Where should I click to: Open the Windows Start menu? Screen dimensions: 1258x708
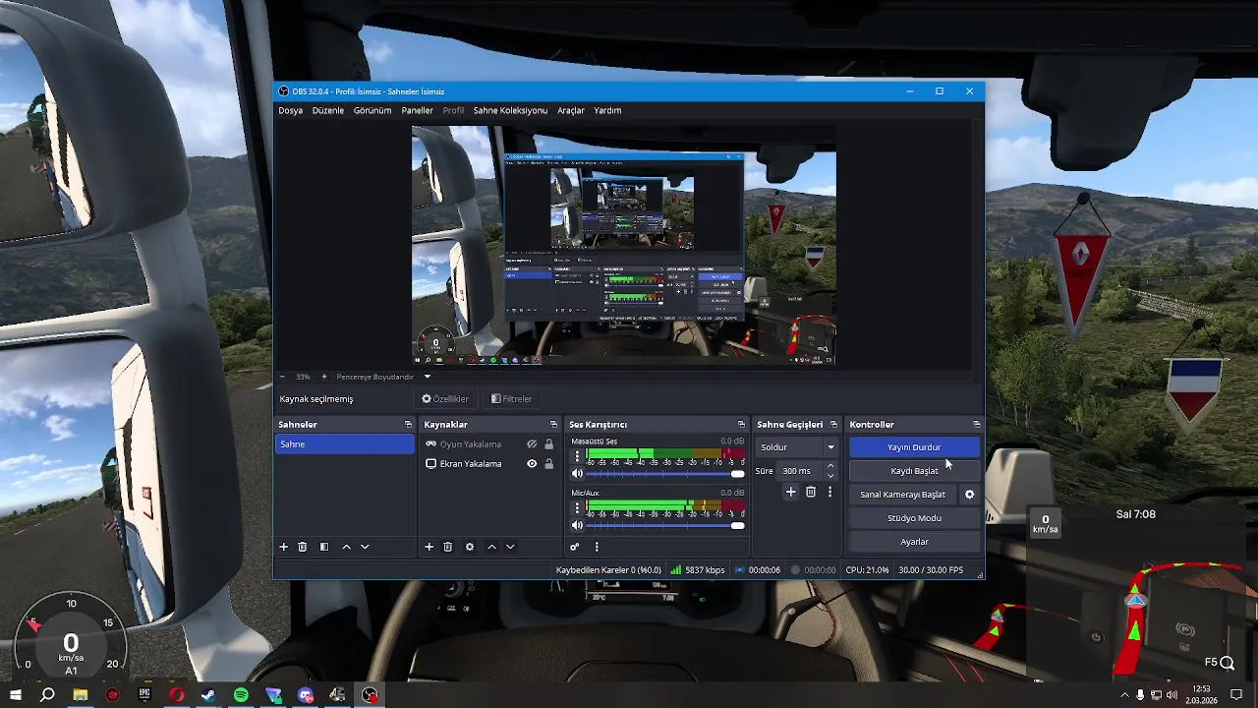click(x=15, y=695)
